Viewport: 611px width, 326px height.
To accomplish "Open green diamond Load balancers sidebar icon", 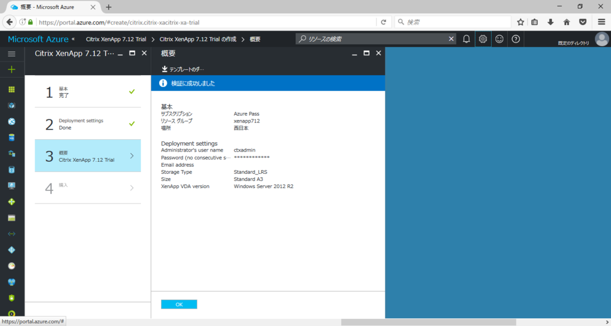I will 12,202.
